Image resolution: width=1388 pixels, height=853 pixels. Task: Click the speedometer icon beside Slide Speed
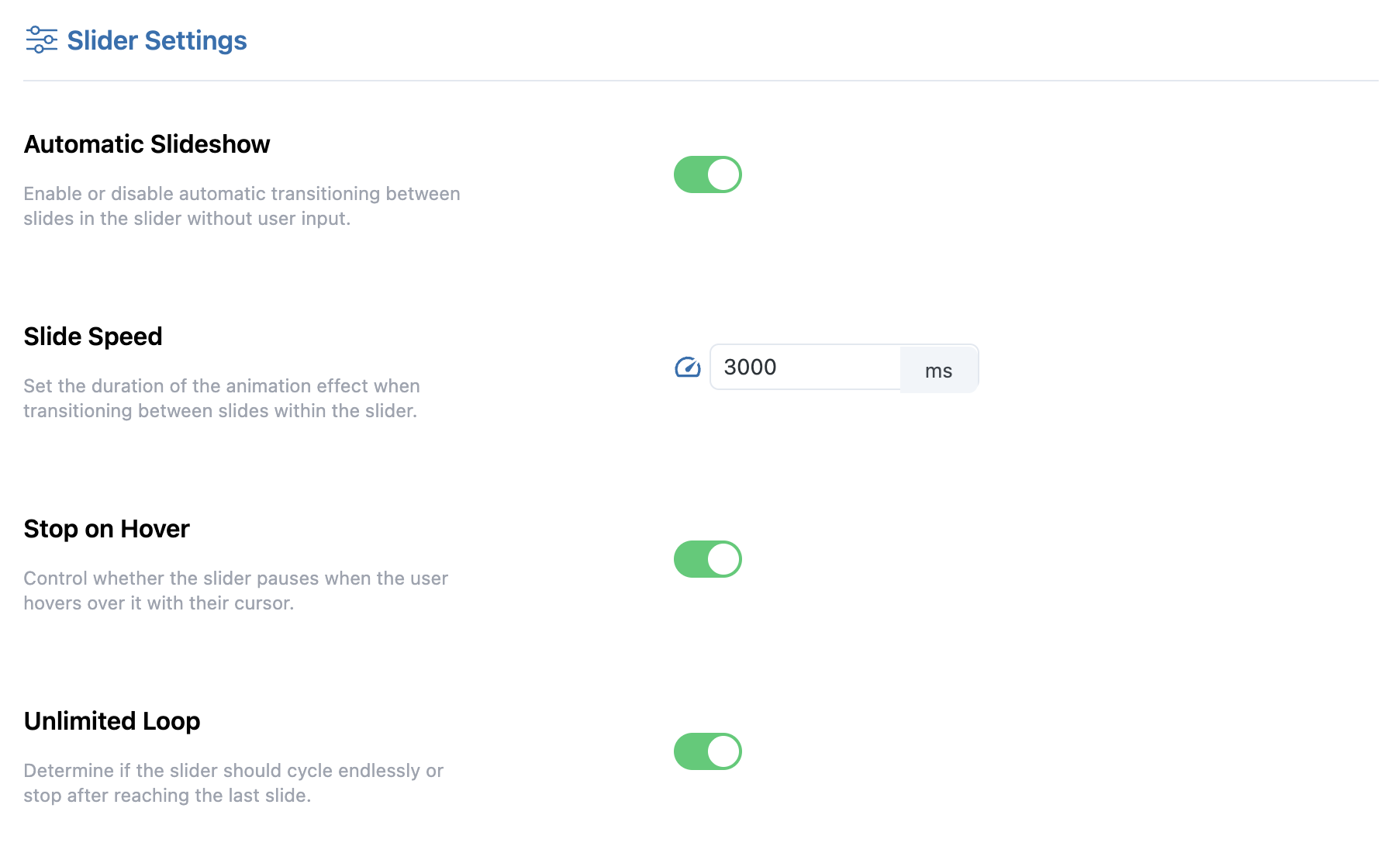pyautogui.click(x=688, y=368)
